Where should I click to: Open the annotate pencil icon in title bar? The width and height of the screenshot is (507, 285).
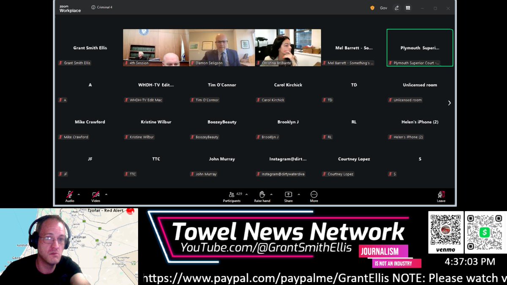tap(397, 8)
